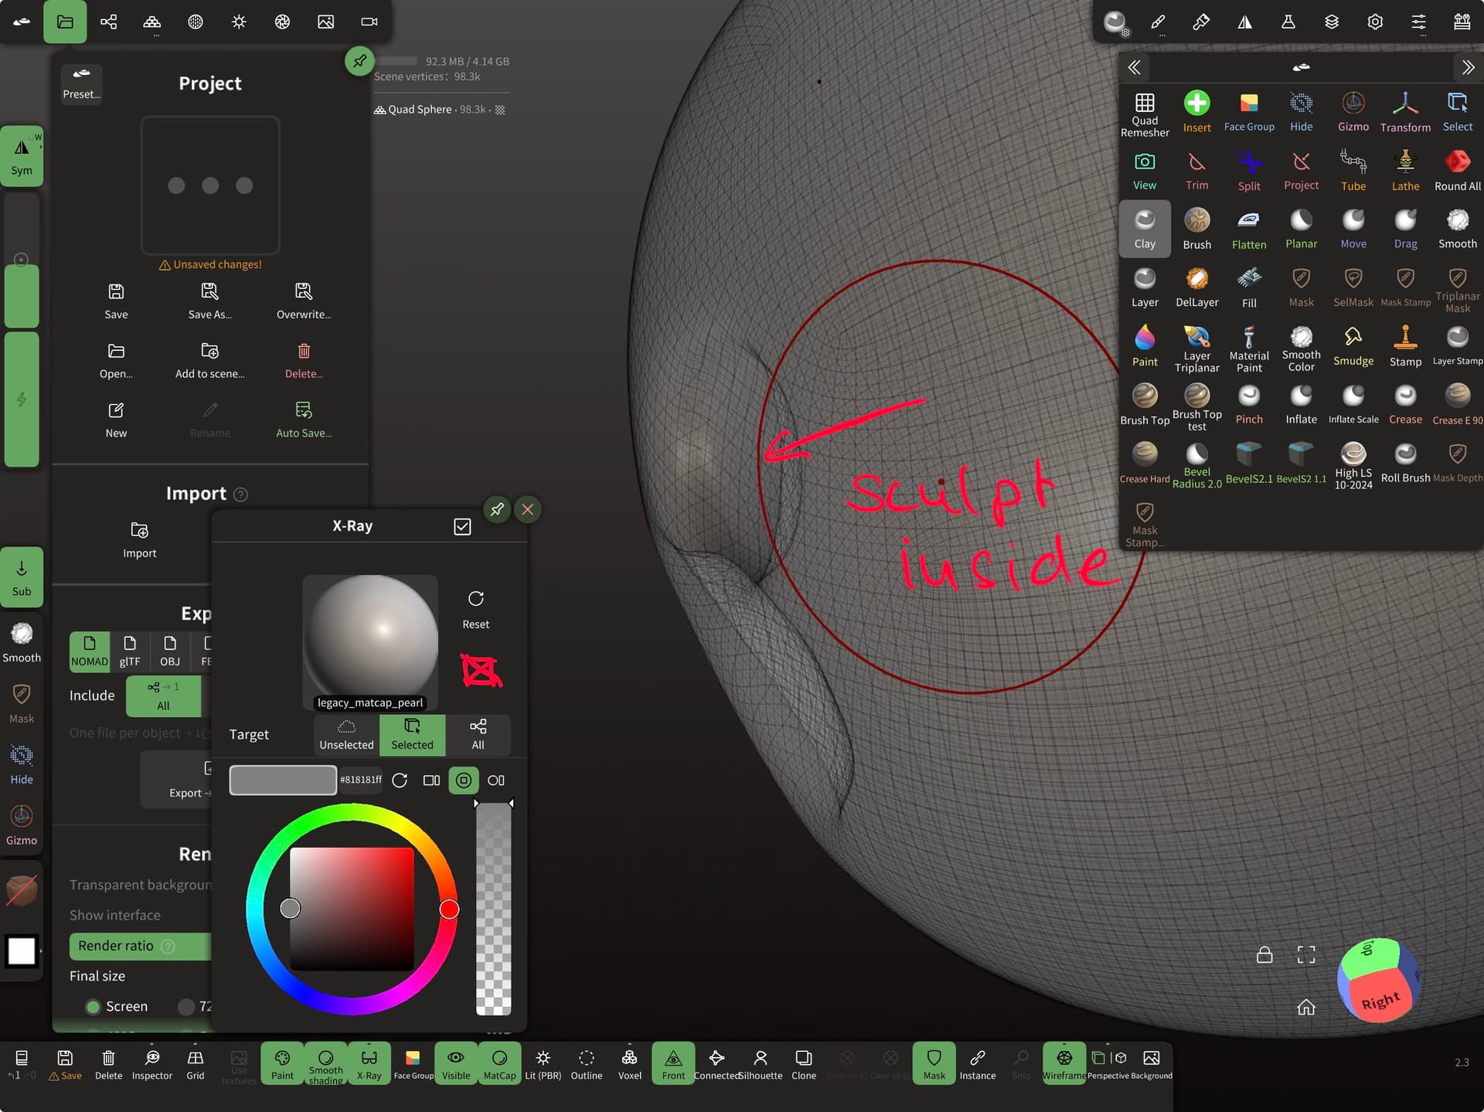Screen dimensions: 1484x1112
Task: Click the gray color swatch field
Action: [283, 780]
